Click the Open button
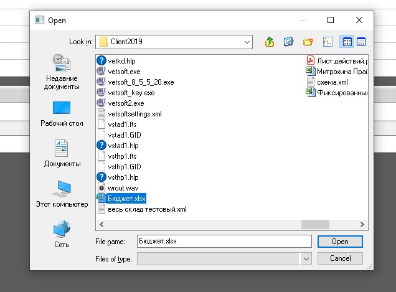The width and height of the screenshot is (396, 292). [x=340, y=241]
